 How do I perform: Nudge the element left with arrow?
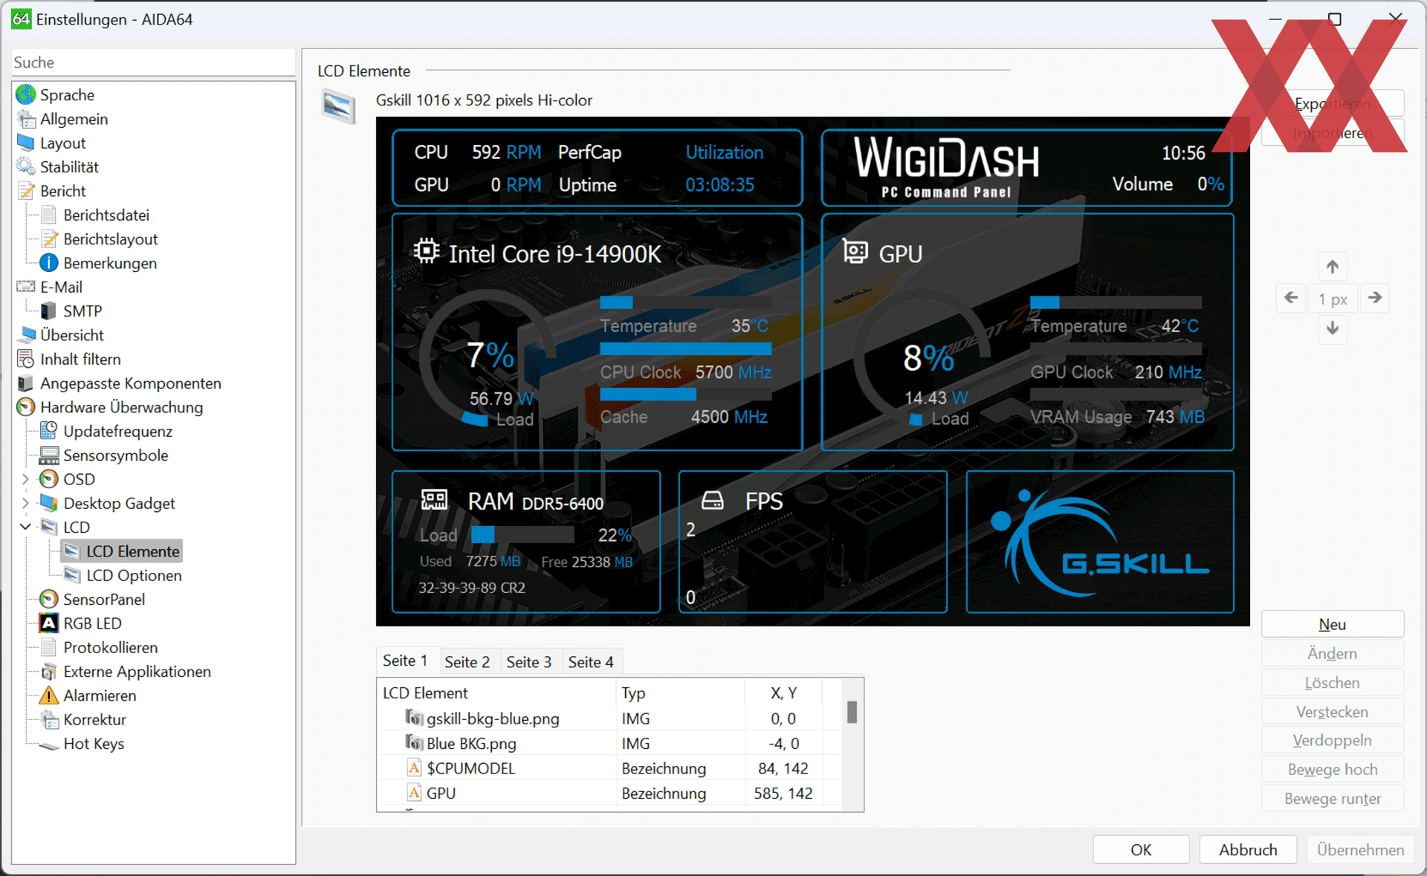[1291, 298]
